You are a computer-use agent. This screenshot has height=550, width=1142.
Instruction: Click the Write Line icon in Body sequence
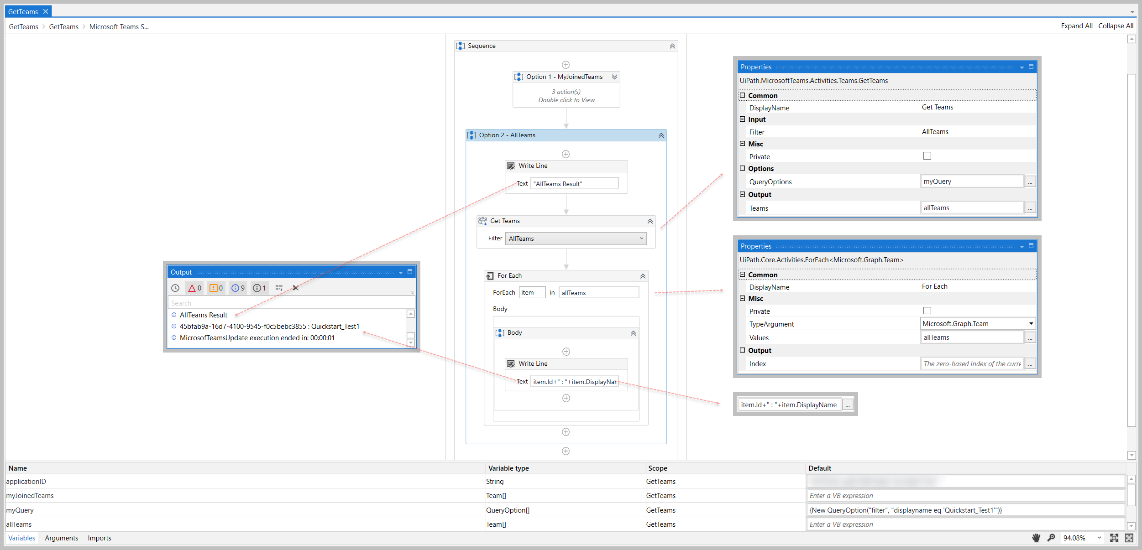(511, 364)
